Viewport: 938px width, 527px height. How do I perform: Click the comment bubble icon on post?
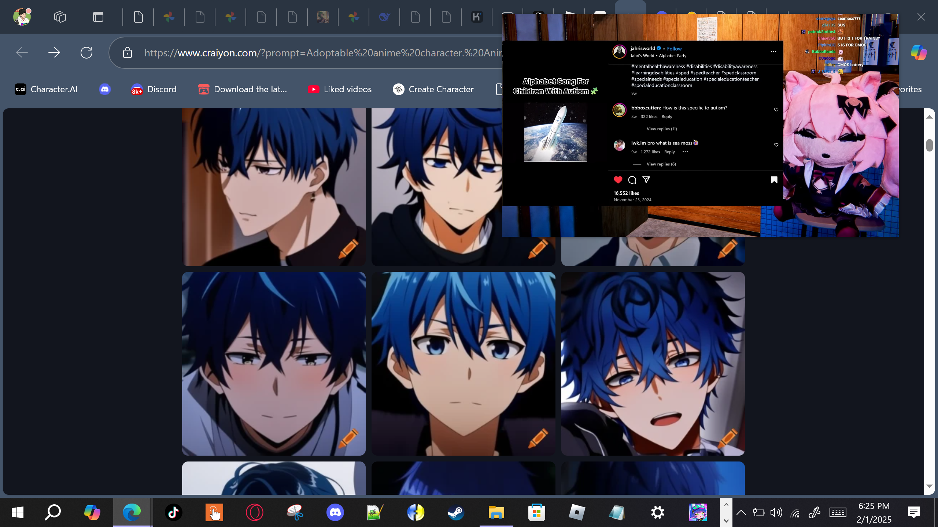632,180
